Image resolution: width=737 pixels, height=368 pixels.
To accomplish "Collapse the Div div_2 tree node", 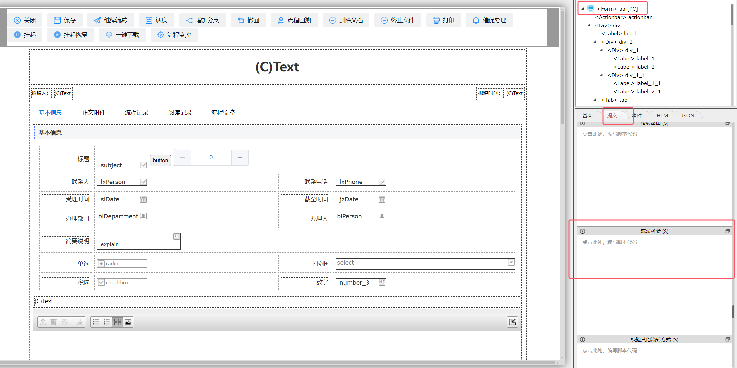I will tap(595, 42).
